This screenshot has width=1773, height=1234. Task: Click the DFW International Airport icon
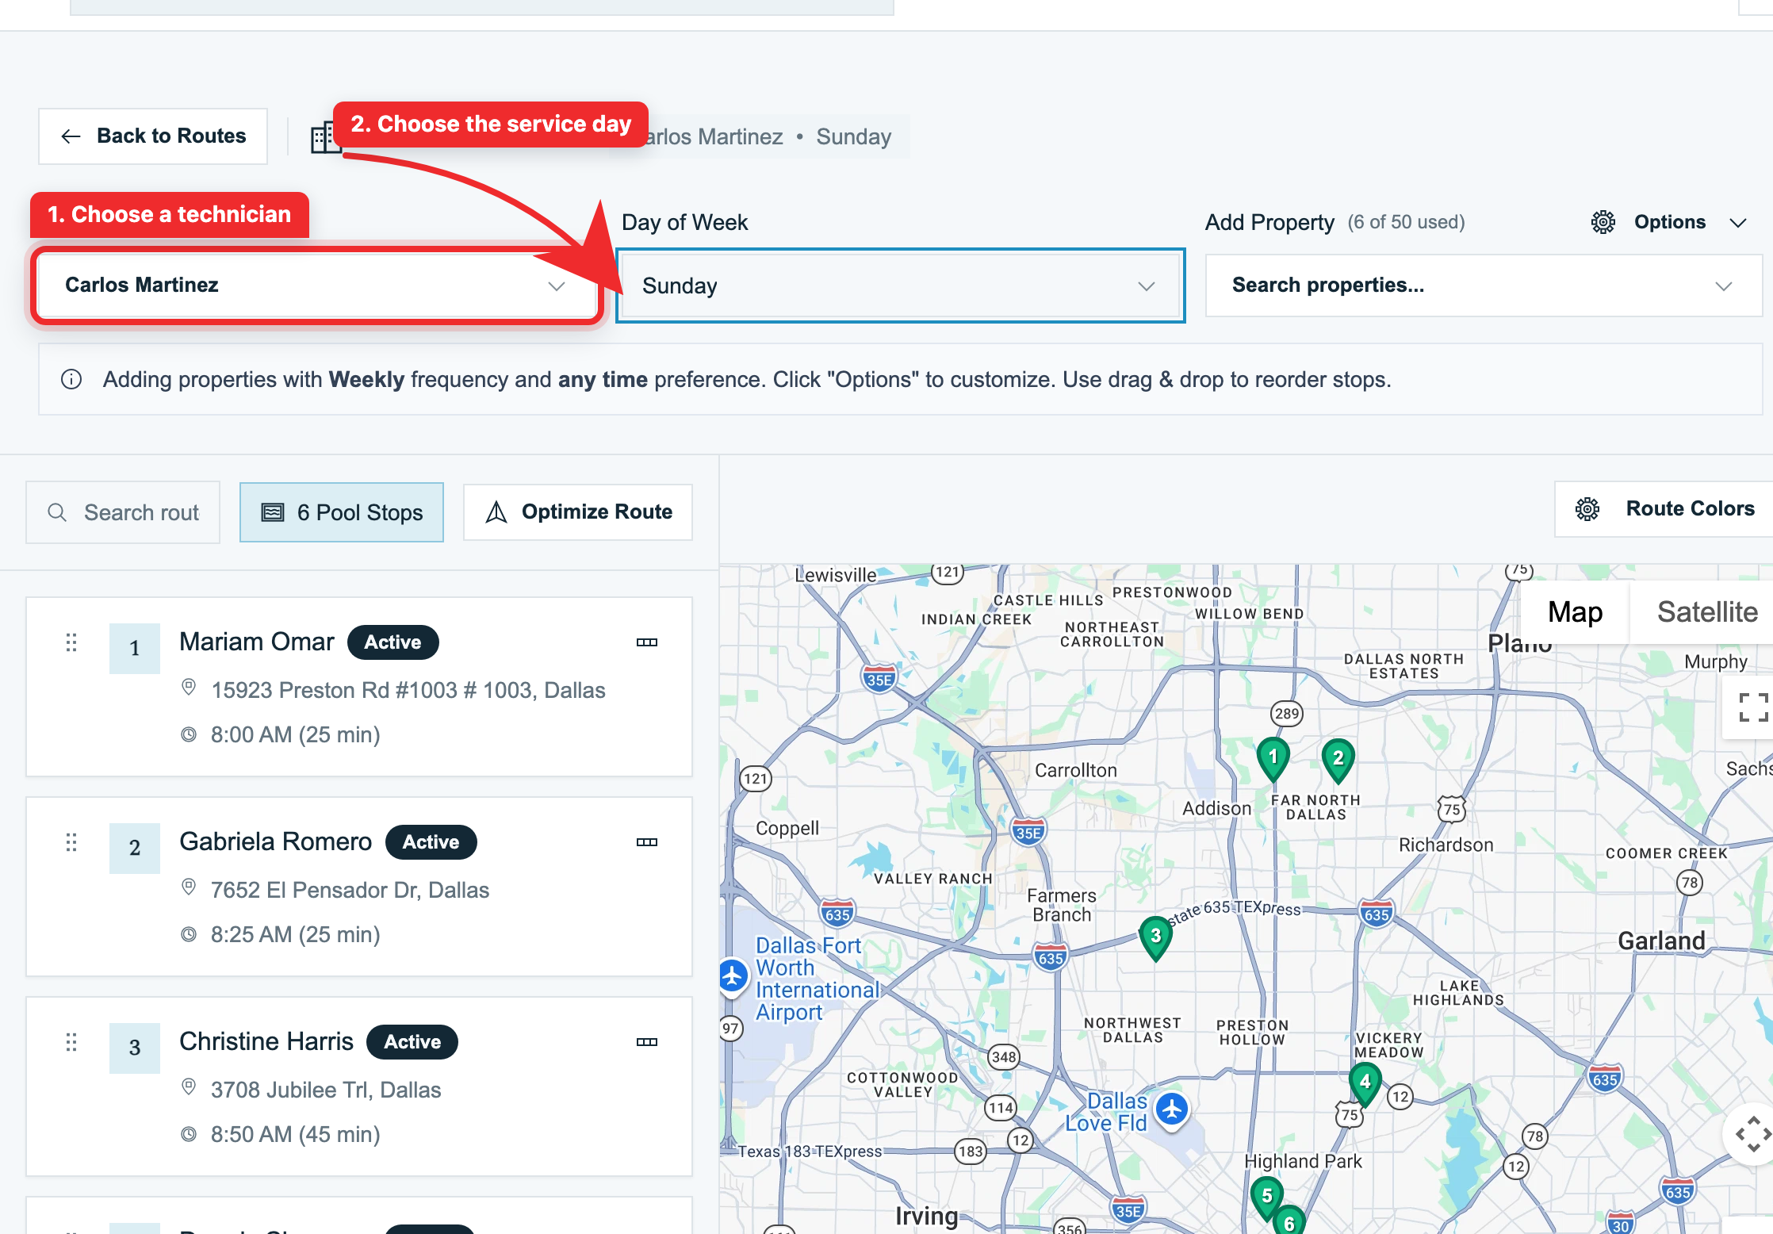[x=733, y=975]
